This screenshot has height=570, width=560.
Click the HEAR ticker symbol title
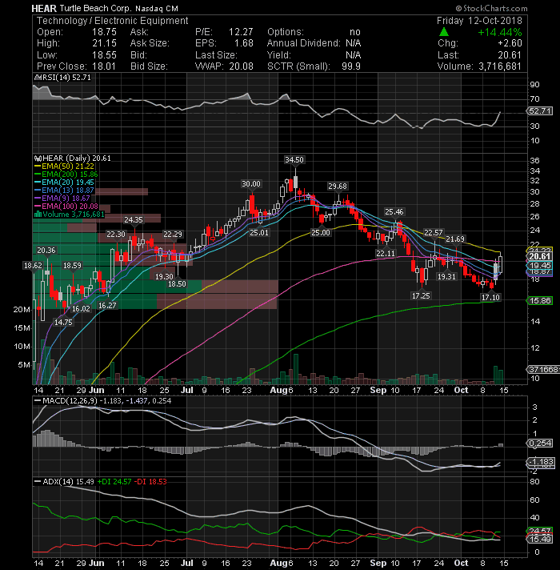44,8
